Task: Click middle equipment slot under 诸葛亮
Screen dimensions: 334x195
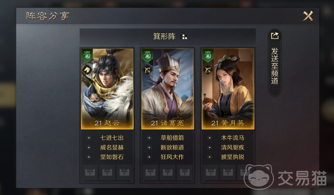Action: pos(168,172)
